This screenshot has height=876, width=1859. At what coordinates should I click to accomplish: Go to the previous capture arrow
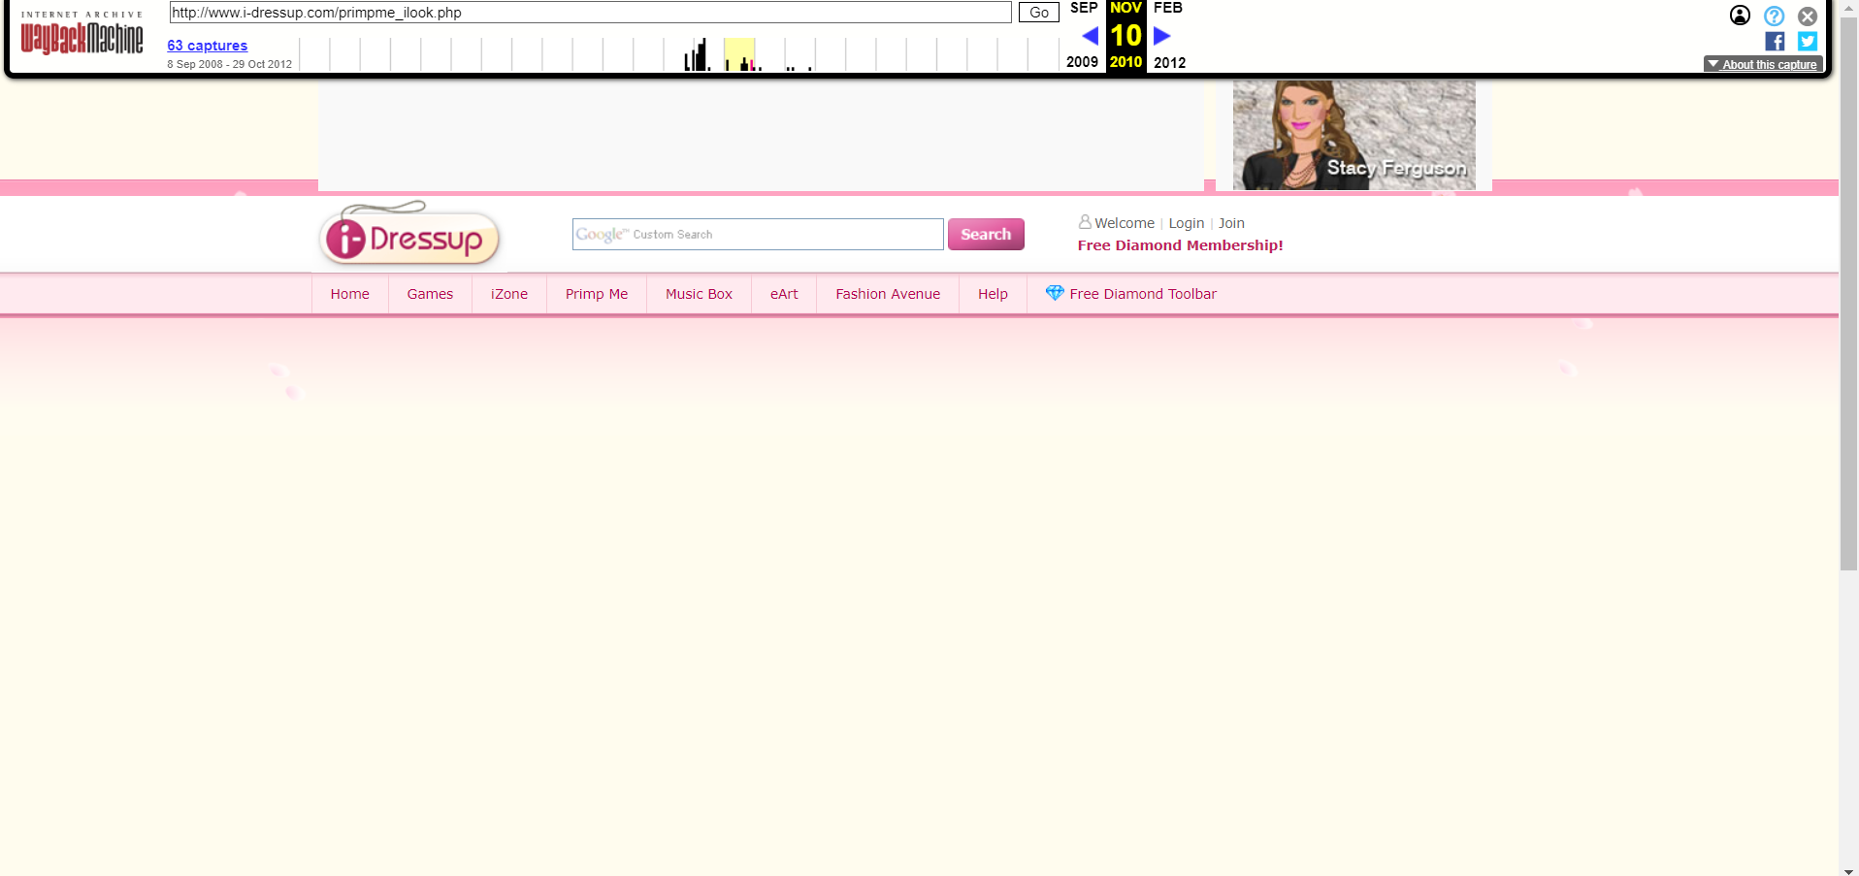click(x=1090, y=36)
